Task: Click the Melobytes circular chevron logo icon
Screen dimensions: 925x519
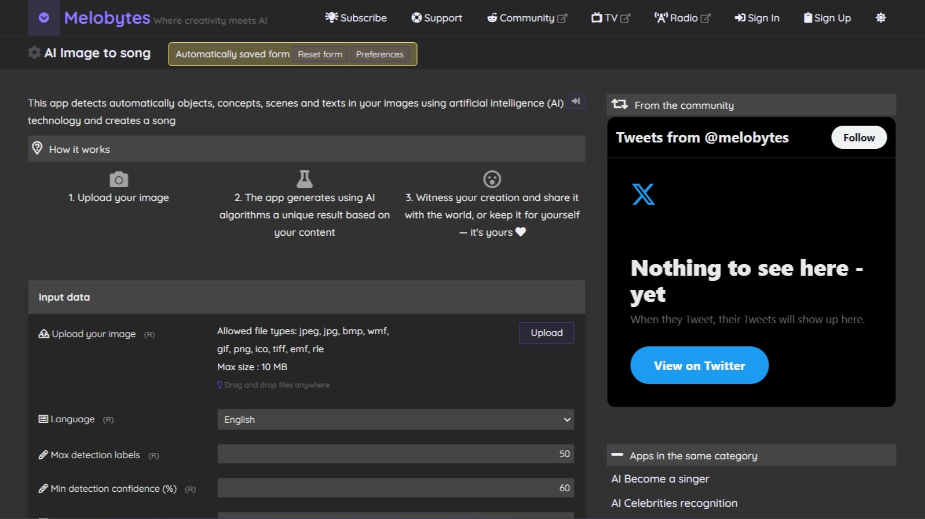Action: (43, 18)
